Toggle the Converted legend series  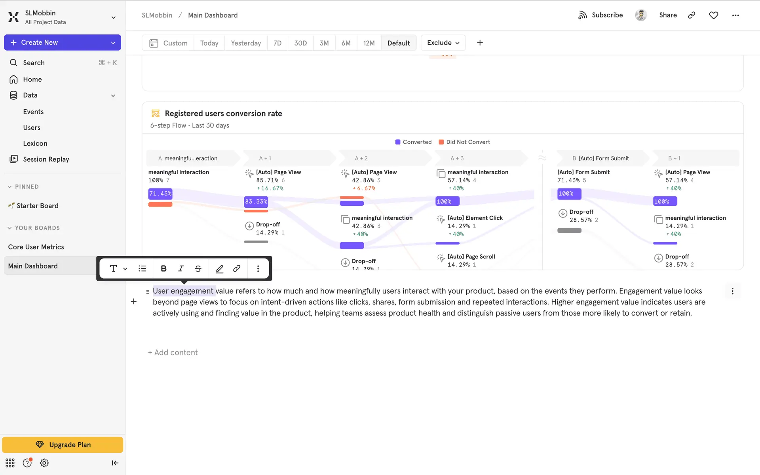[413, 142]
